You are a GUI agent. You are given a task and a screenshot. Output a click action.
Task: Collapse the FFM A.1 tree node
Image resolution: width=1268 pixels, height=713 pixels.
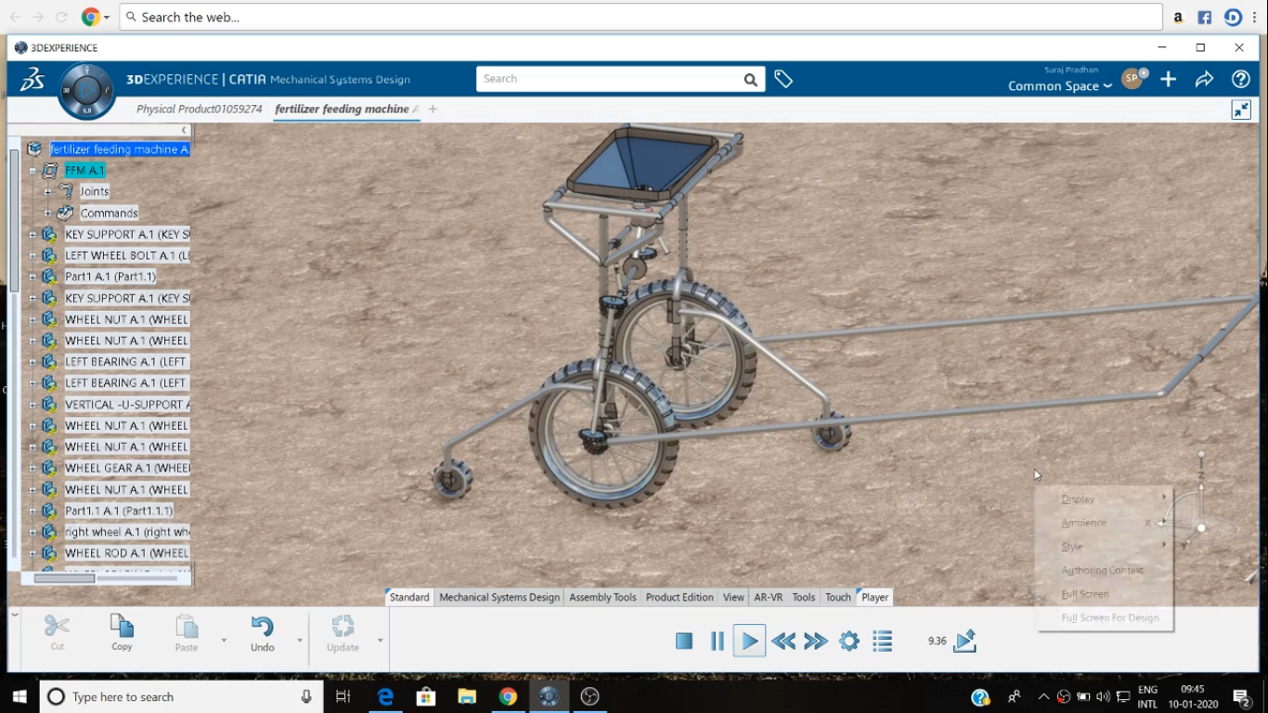32,171
